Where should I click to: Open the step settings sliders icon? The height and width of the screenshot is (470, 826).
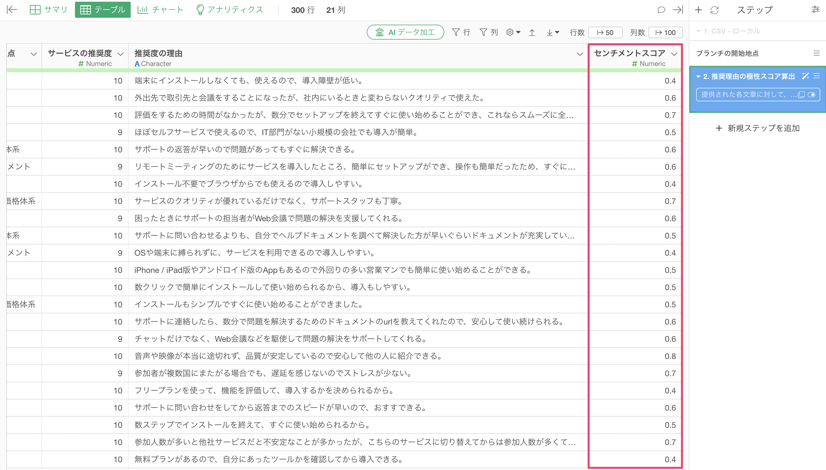click(815, 10)
